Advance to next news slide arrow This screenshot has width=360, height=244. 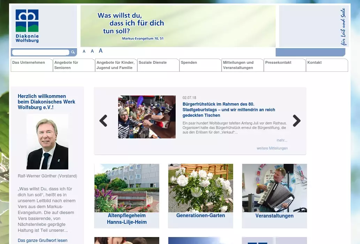coord(297,121)
